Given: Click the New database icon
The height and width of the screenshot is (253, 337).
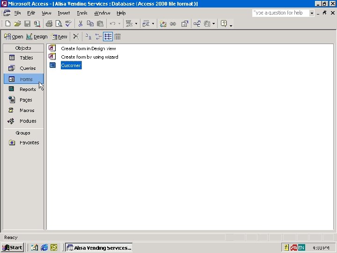Looking at the screenshot, I should pos(8,24).
